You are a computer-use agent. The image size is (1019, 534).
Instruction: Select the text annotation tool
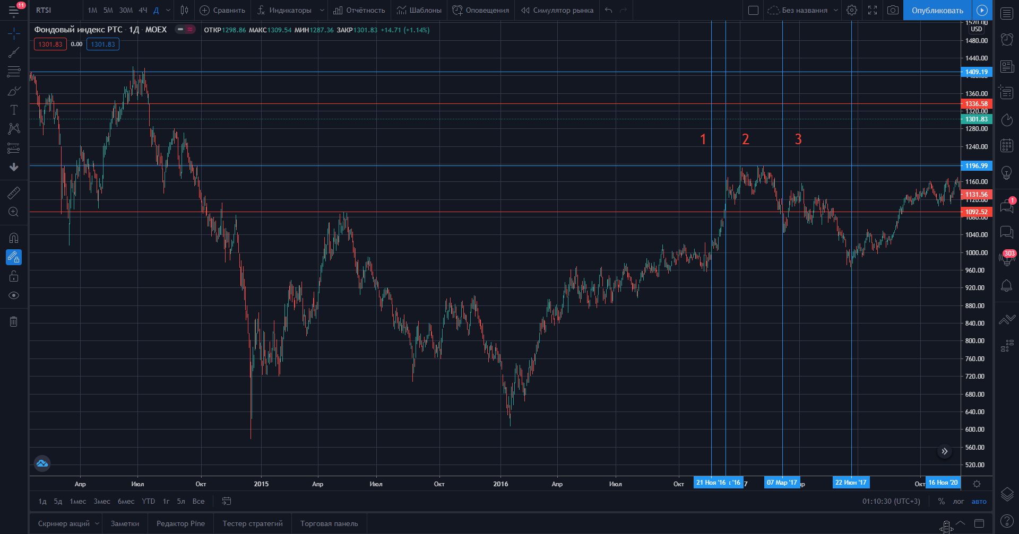(x=14, y=110)
